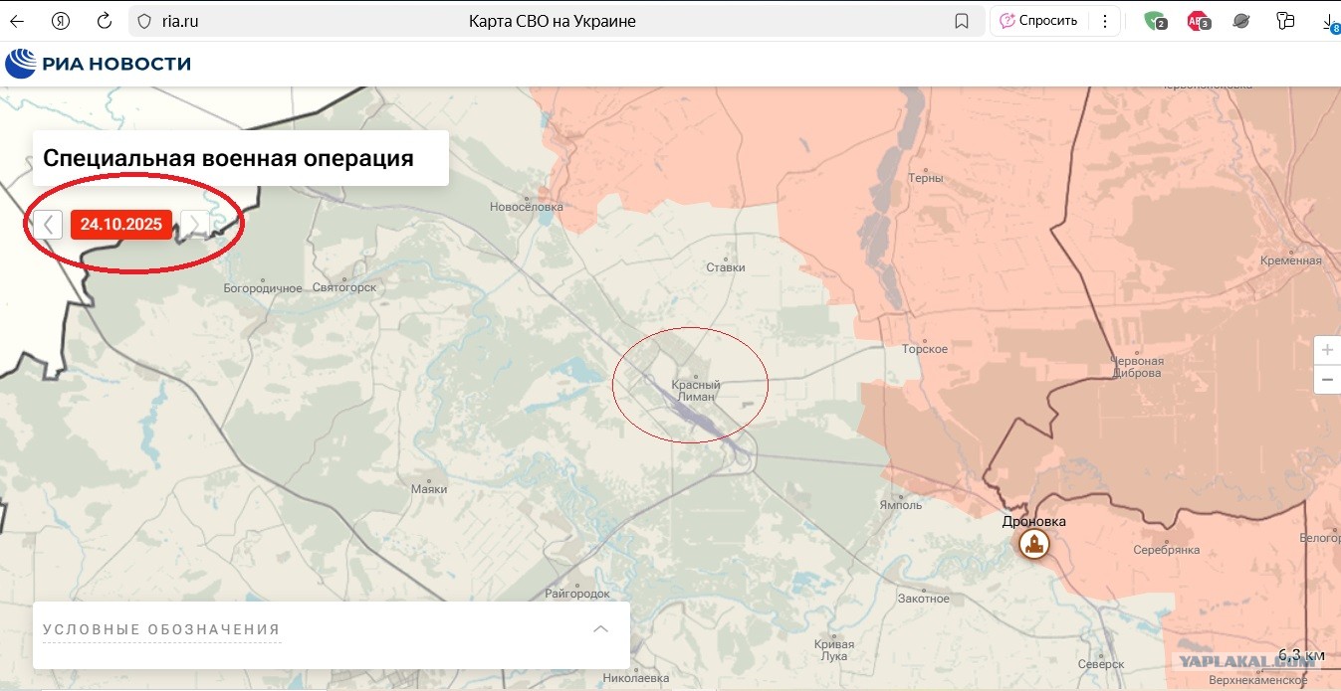Open the red AdBlock extension icon
Screen dimensions: 1341x691
tap(1198, 21)
